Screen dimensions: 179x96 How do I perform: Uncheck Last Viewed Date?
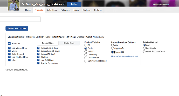(x=9, y=48)
